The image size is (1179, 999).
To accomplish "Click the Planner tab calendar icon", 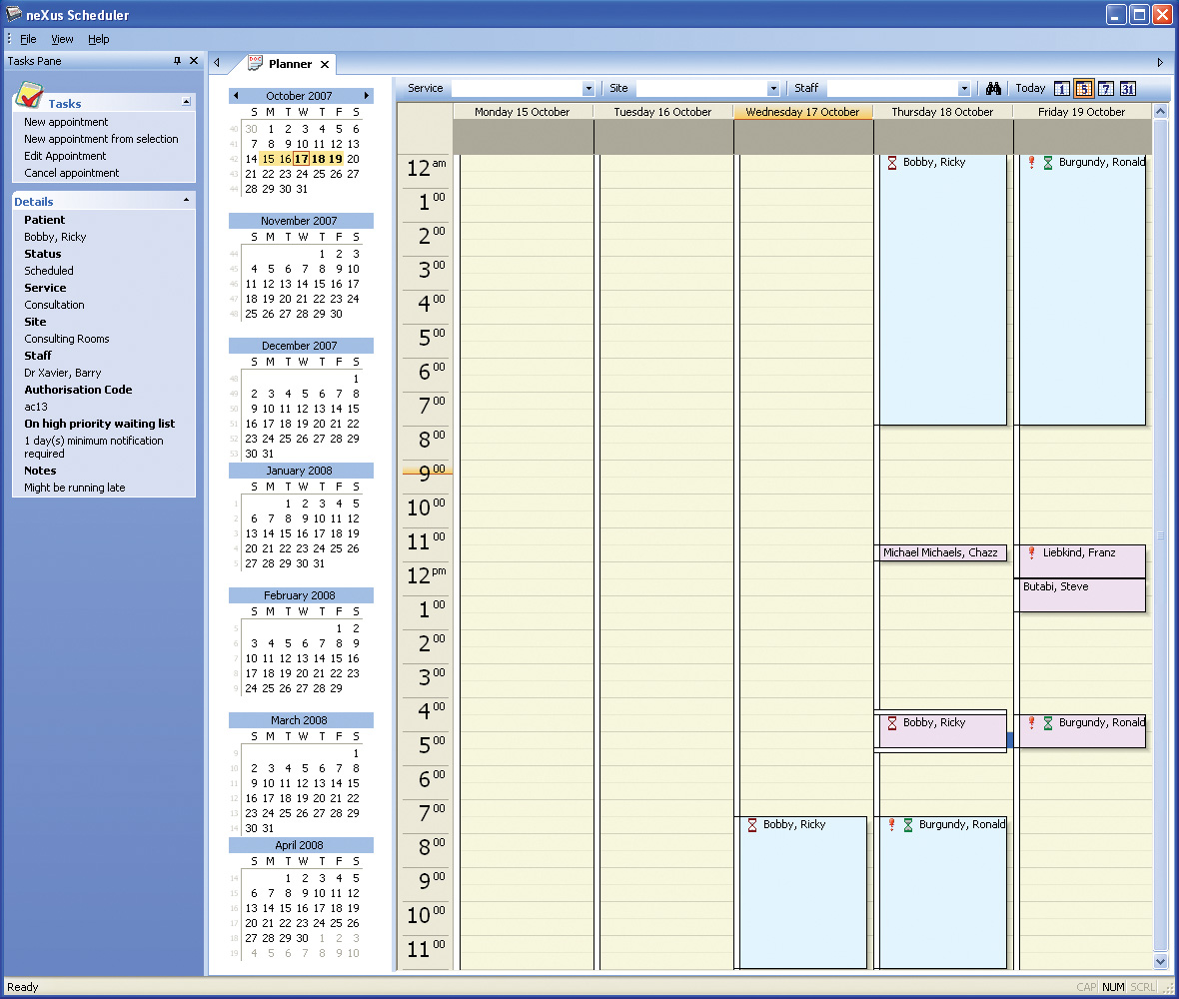I will coord(256,63).
